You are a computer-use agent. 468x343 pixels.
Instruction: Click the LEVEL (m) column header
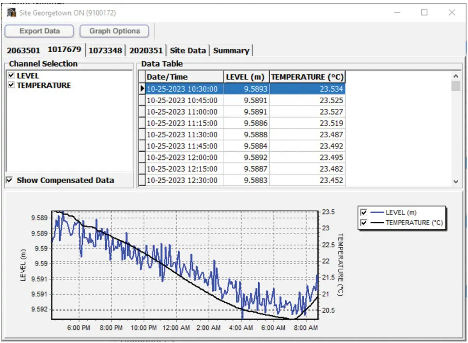tap(246, 76)
